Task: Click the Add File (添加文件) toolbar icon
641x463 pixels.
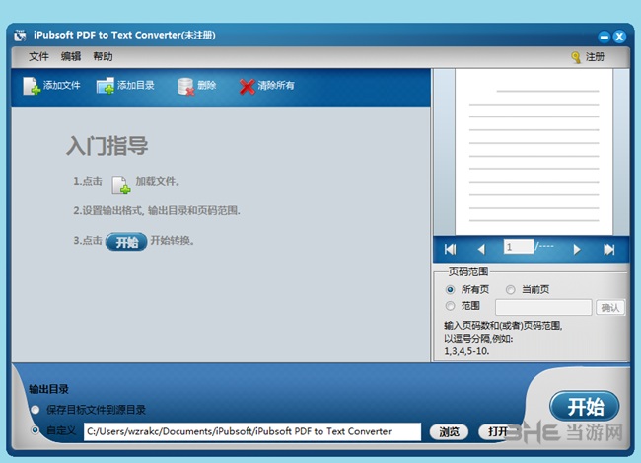Action: pyautogui.click(x=32, y=86)
